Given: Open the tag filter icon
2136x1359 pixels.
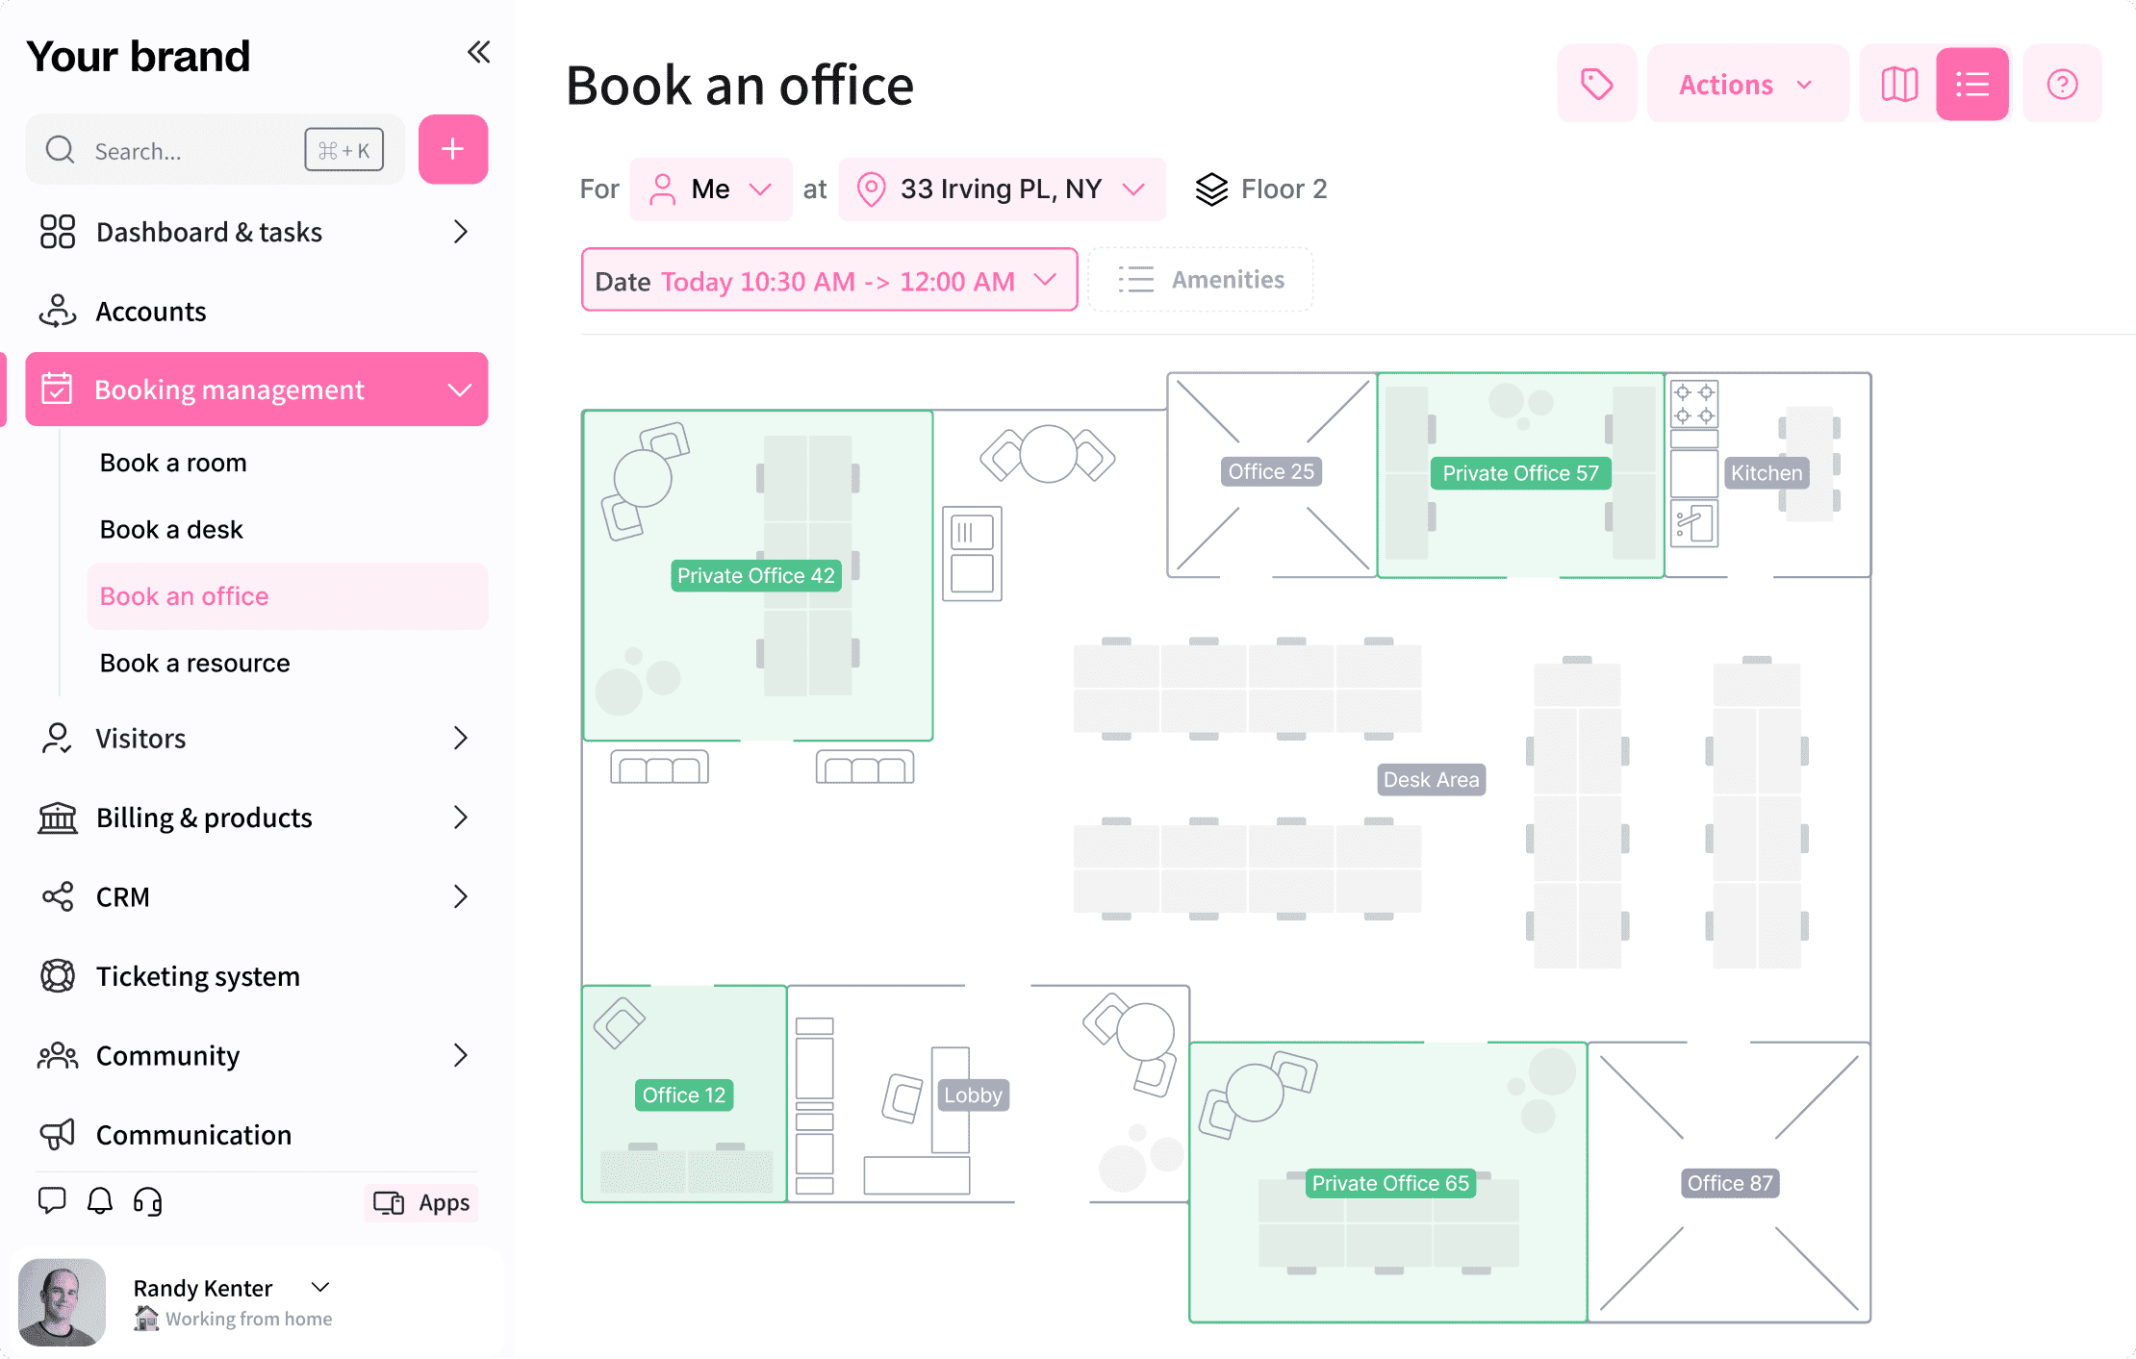Looking at the screenshot, I should (x=1596, y=84).
